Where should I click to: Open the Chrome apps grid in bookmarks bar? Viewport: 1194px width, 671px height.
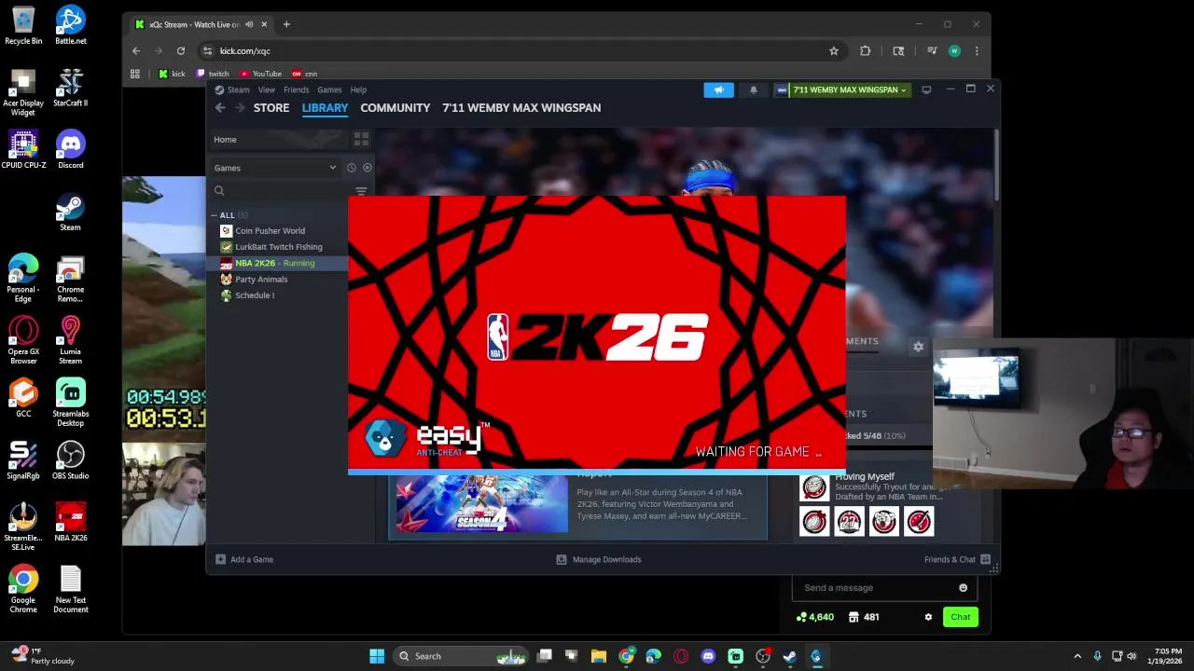(135, 74)
